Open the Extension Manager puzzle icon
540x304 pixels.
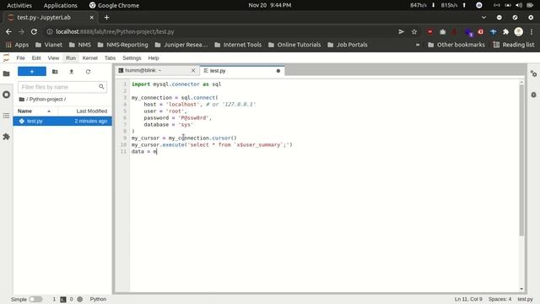coord(6,137)
